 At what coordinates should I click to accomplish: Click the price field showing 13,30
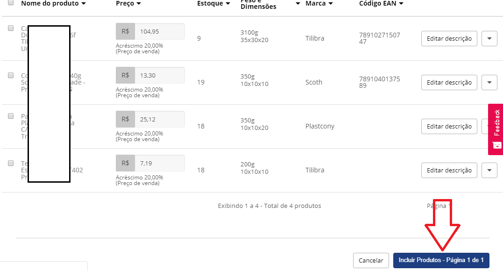159,75
